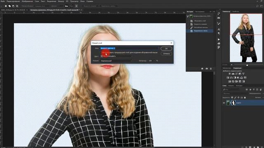Select the add to selection icon
264x148 pixels.
click(x=9, y=6)
